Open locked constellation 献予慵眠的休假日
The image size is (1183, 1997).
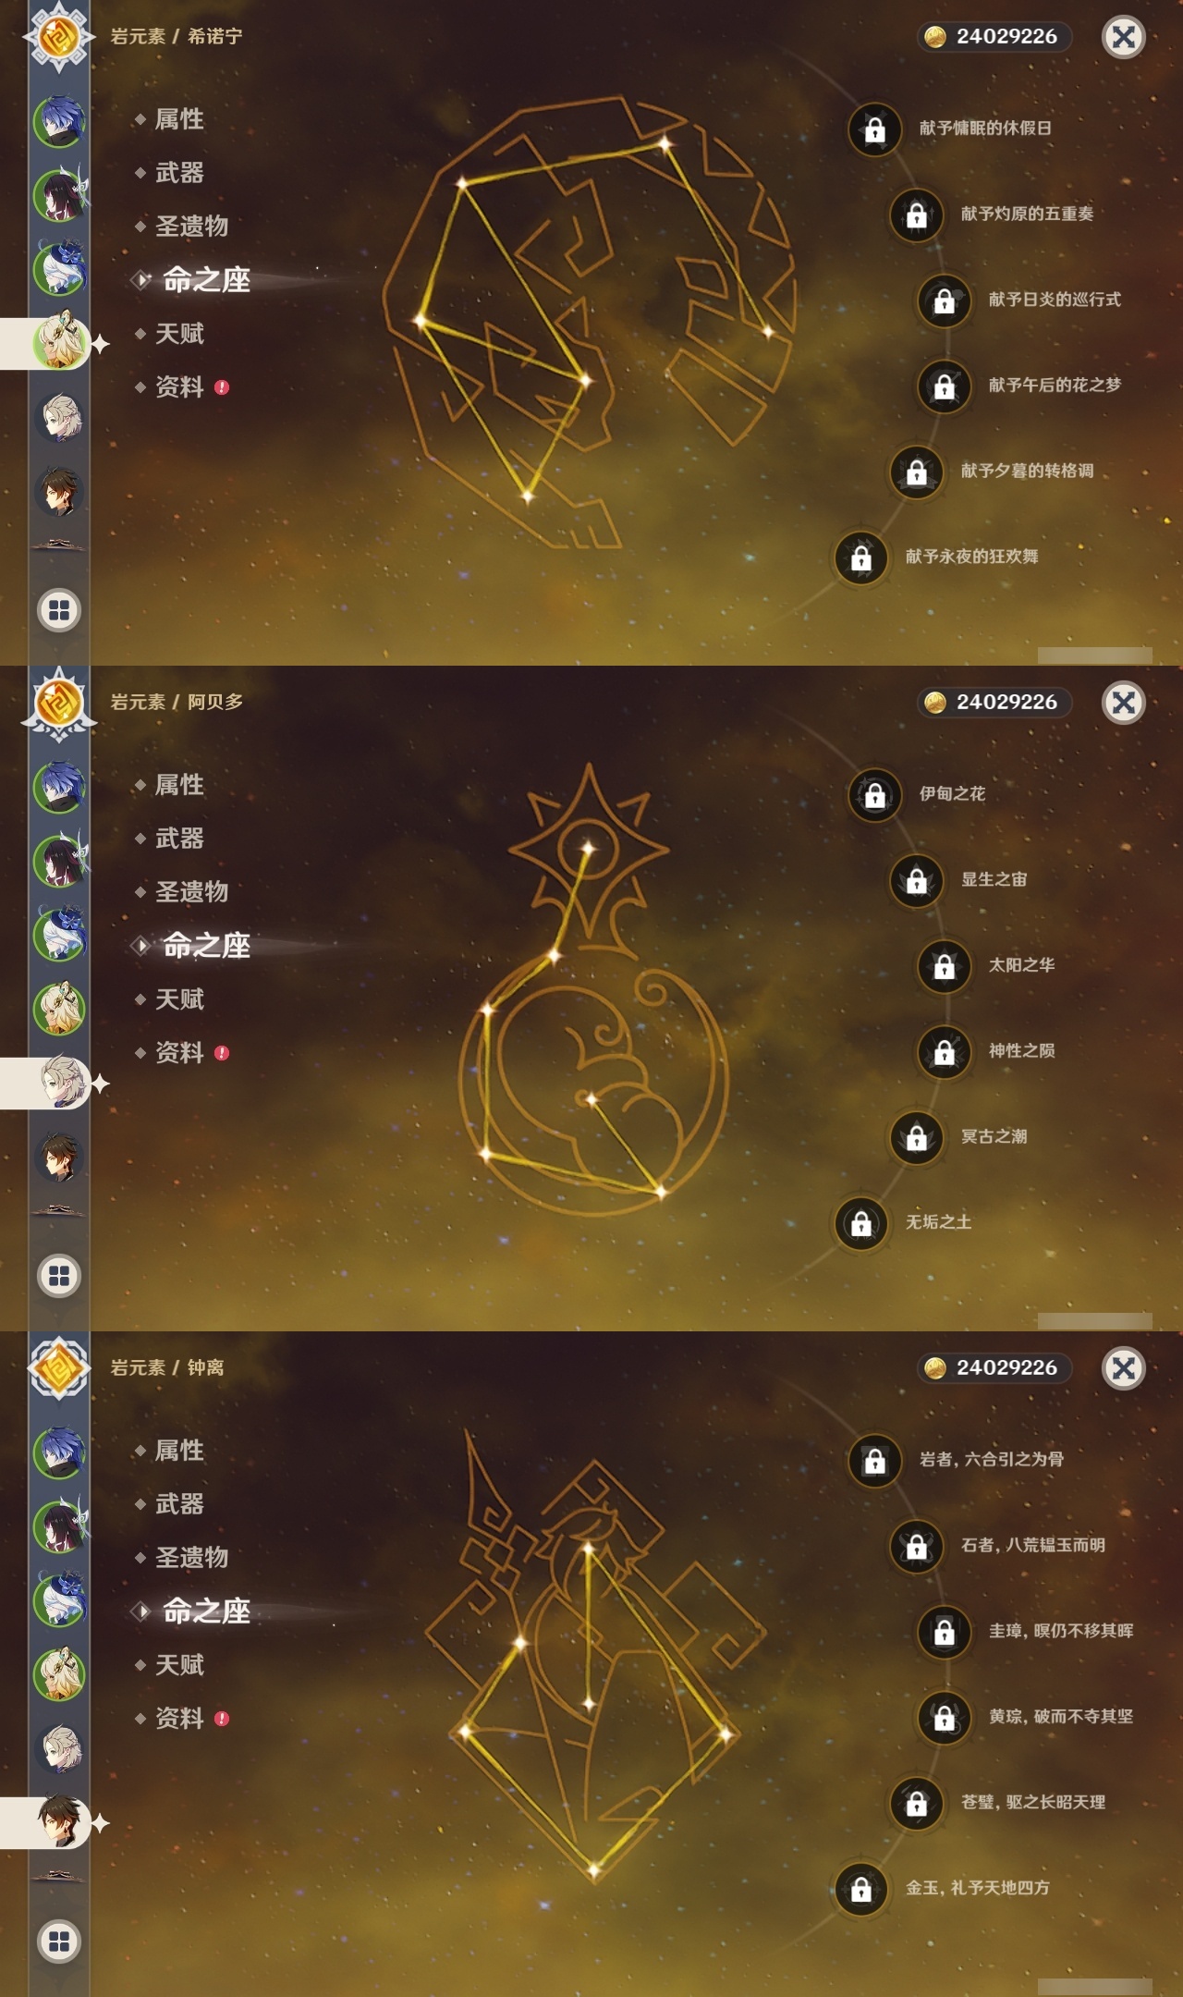pos(874,129)
